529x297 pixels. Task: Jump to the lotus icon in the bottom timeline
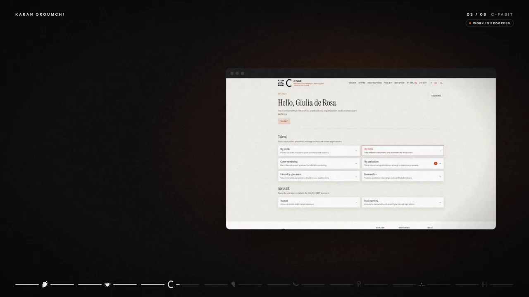107,284
